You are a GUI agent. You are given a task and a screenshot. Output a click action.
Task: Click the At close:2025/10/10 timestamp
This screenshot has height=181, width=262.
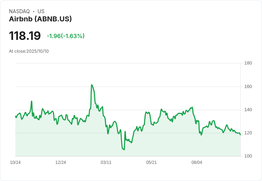[29, 51]
